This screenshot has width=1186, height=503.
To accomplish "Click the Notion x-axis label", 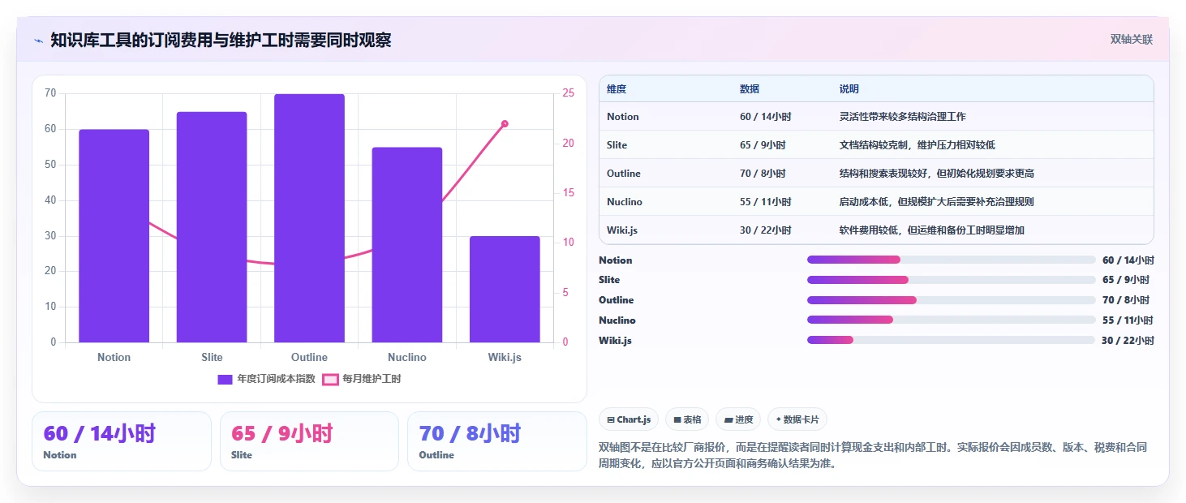I will (x=114, y=357).
